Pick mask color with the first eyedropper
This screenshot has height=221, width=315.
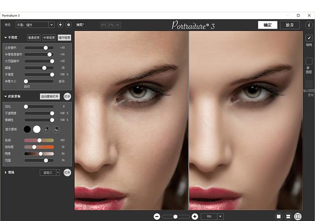[x=46, y=129]
